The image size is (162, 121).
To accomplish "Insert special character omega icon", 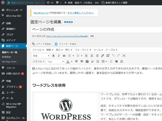I will [98, 62].
